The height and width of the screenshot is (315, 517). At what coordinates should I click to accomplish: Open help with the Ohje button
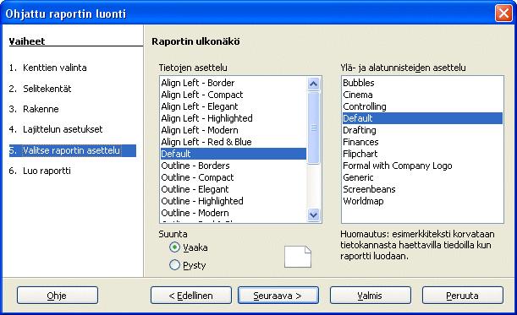(58, 296)
